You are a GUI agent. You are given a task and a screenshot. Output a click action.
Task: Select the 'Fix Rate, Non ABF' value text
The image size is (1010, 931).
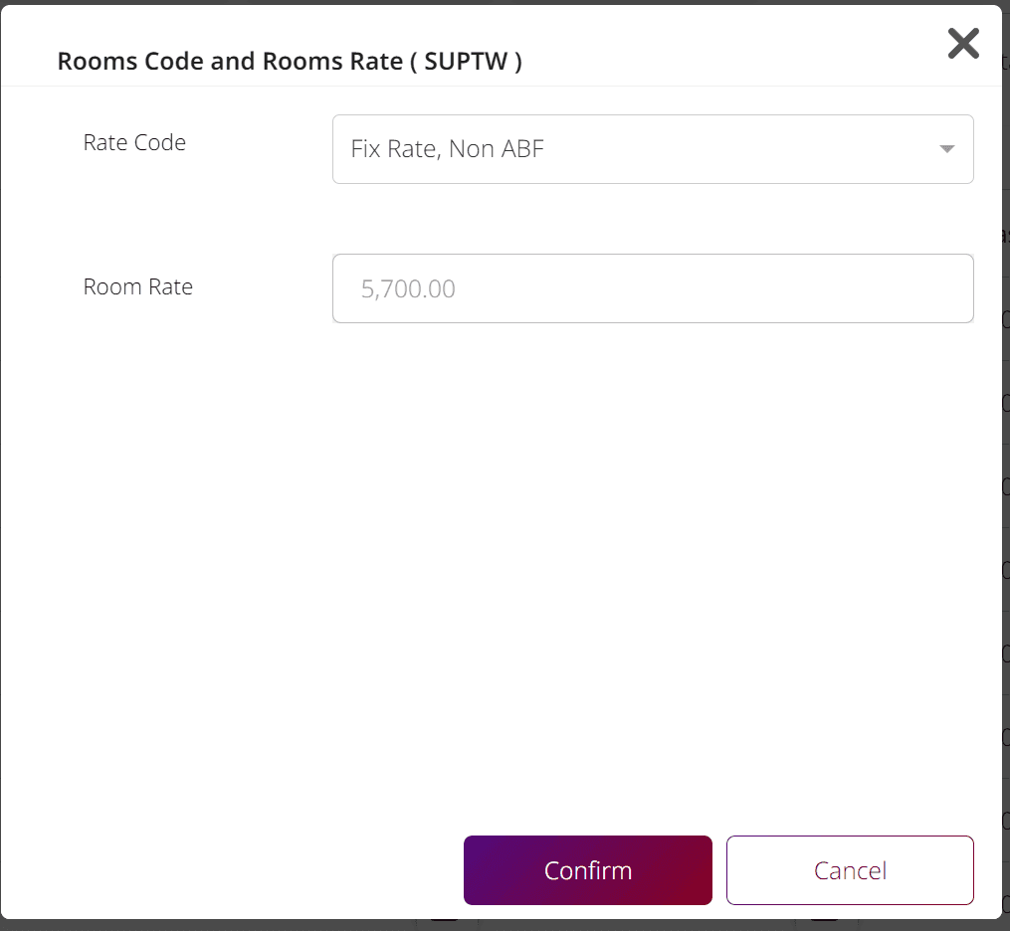point(447,149)
